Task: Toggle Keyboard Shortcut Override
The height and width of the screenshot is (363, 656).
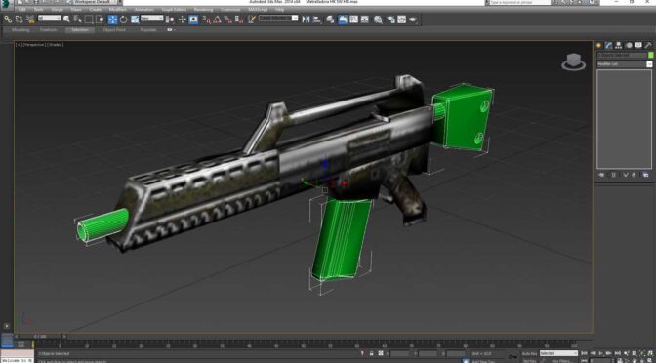Action: 193,20
